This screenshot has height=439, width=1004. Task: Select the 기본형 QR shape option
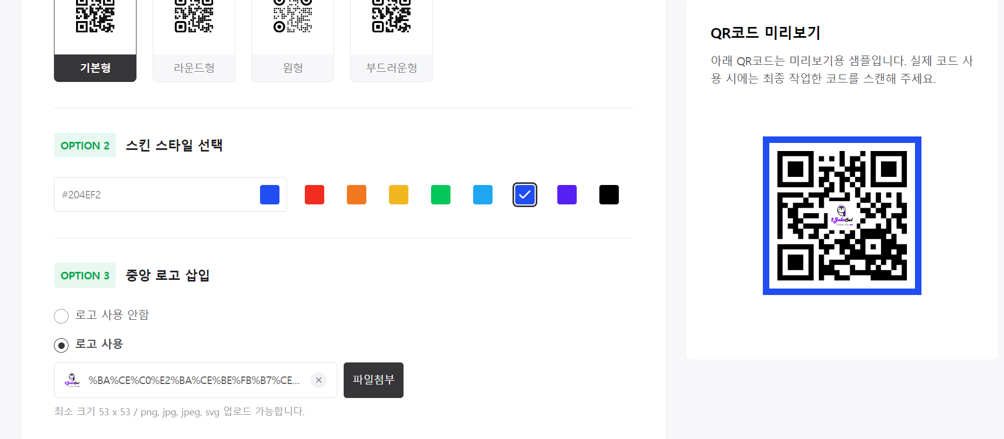95,40
